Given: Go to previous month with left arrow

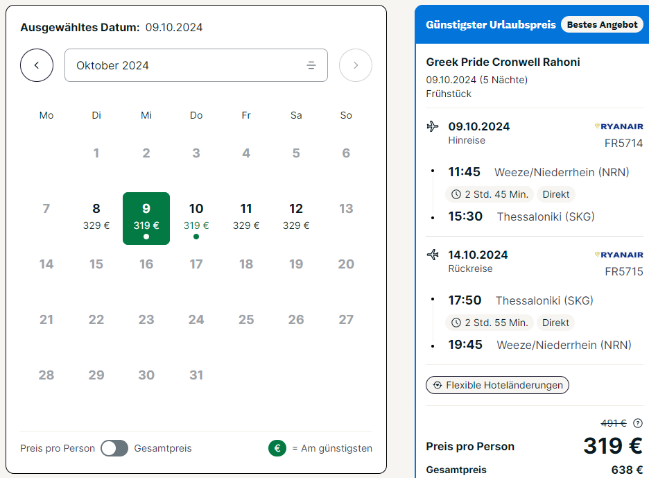Looking at the screenshot, I should point(37,65).
